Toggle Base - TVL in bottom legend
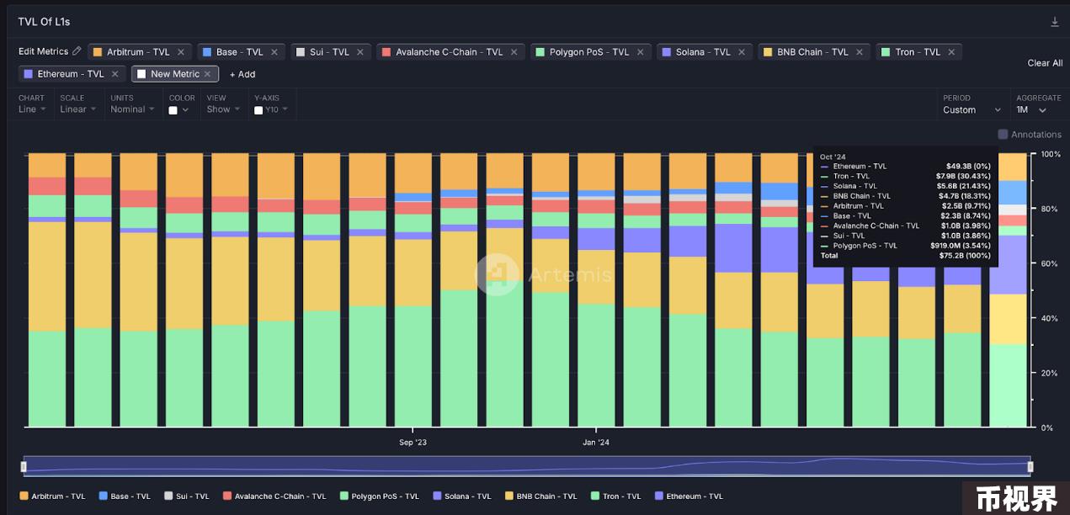This screenshot has height=515, width=1070. click(125, 496)
